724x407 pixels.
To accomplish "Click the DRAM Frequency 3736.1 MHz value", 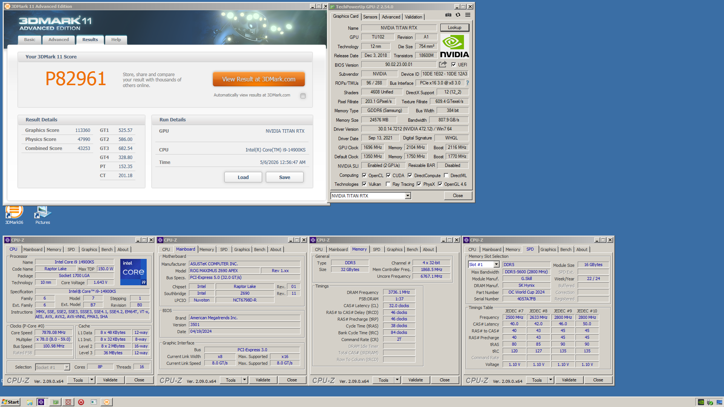I will [399, 292].
